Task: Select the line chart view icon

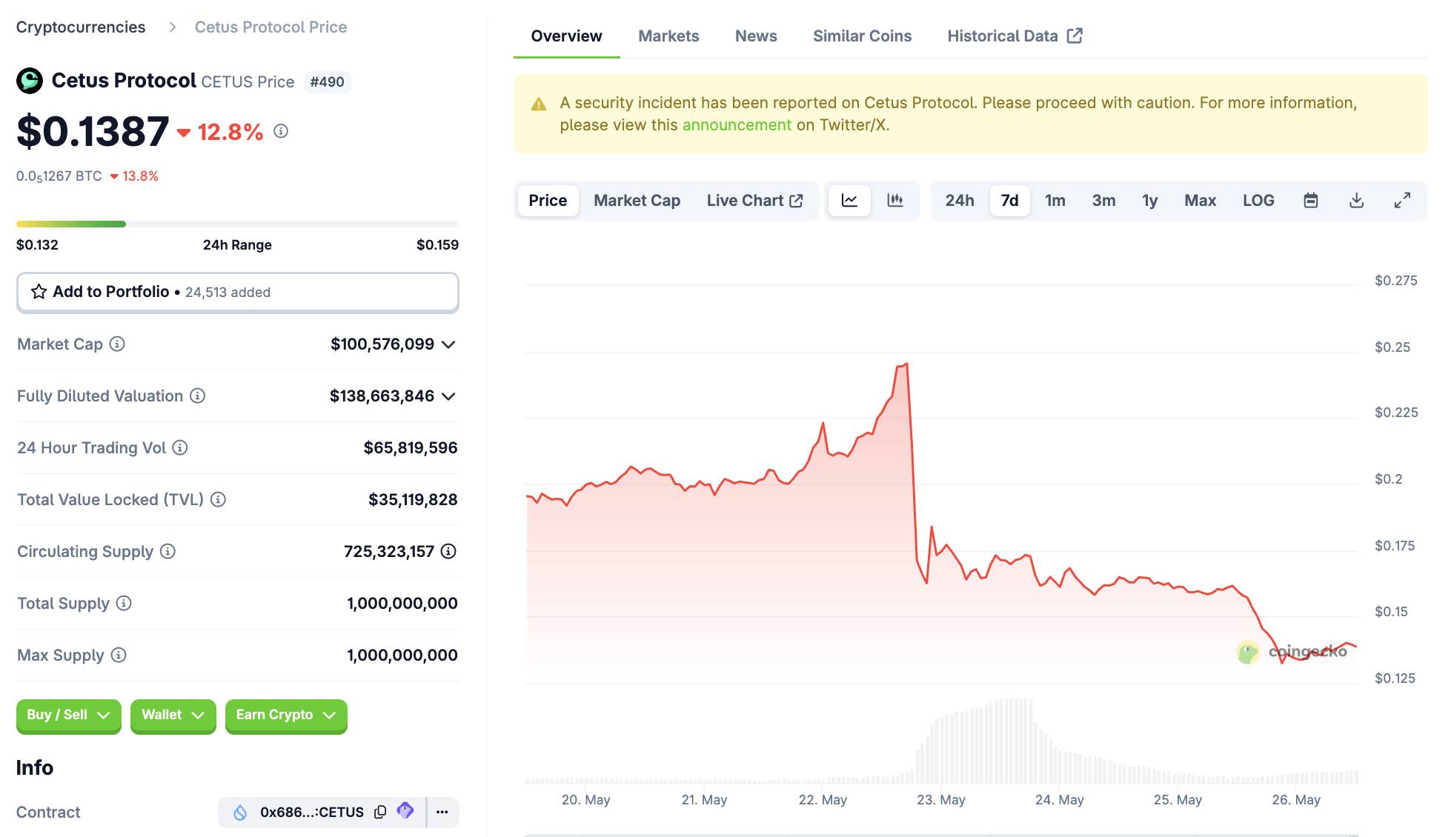Action: point(849,201)
